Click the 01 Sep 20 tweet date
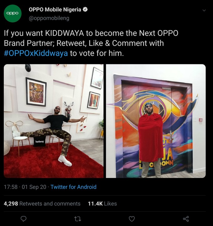Image resolution: width=213 pixels, height=226 pixels. [34, 187]
